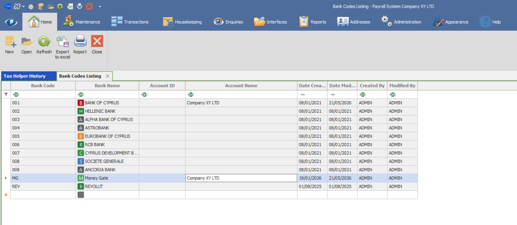Open the Maintenance ribbon tab
The width and height of the screenshot is (517, 225).
82,22
